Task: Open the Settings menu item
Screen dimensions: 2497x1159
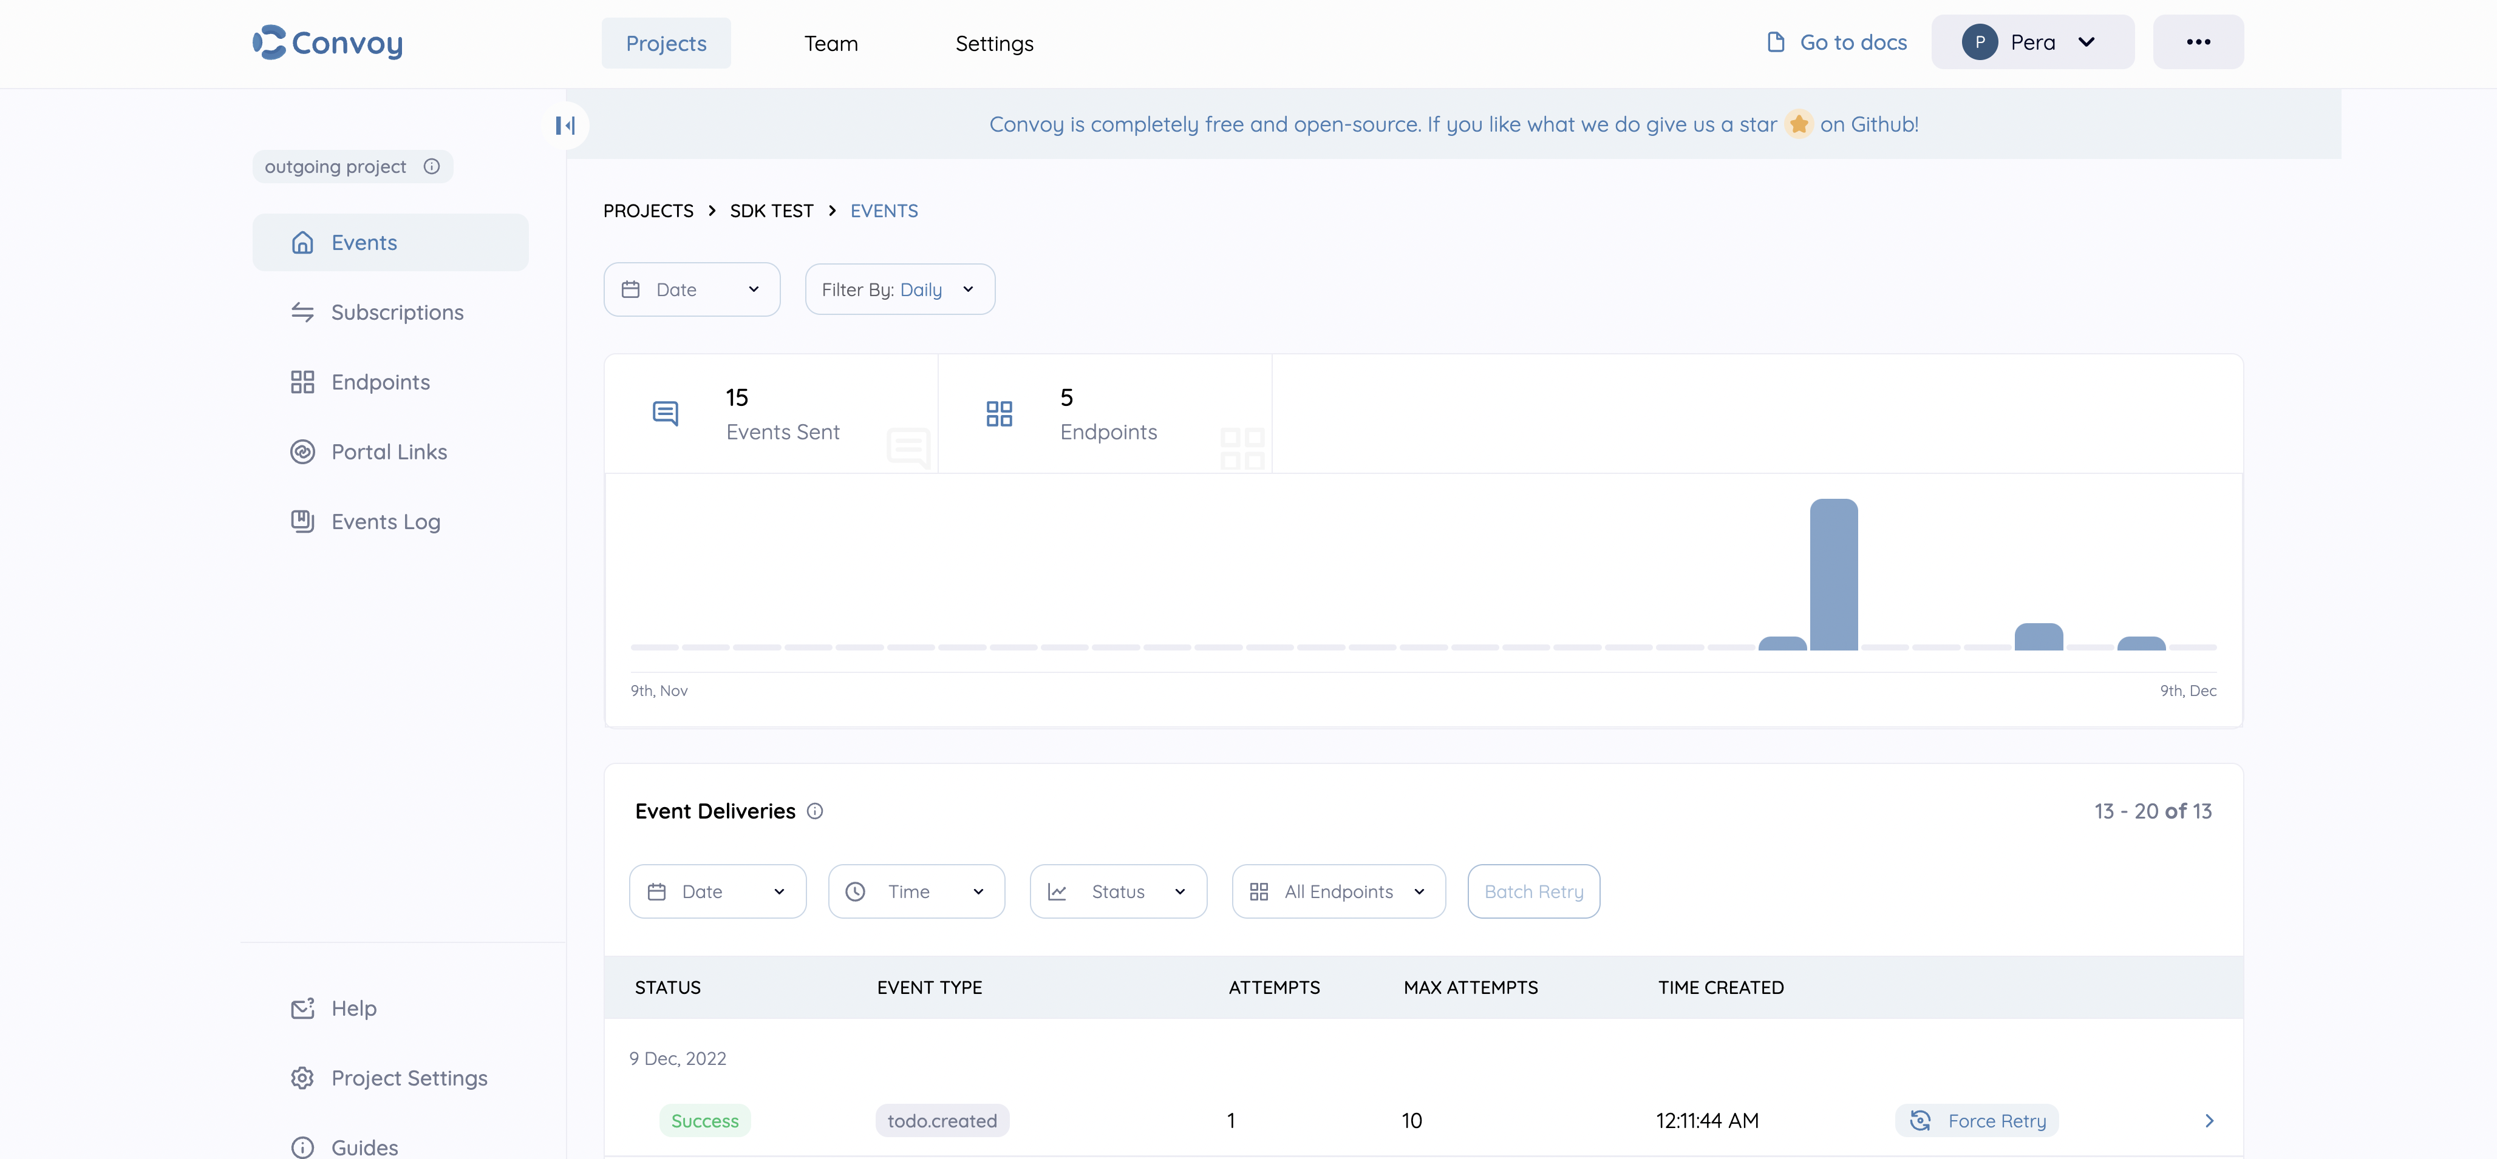Action: click(993, 42)
